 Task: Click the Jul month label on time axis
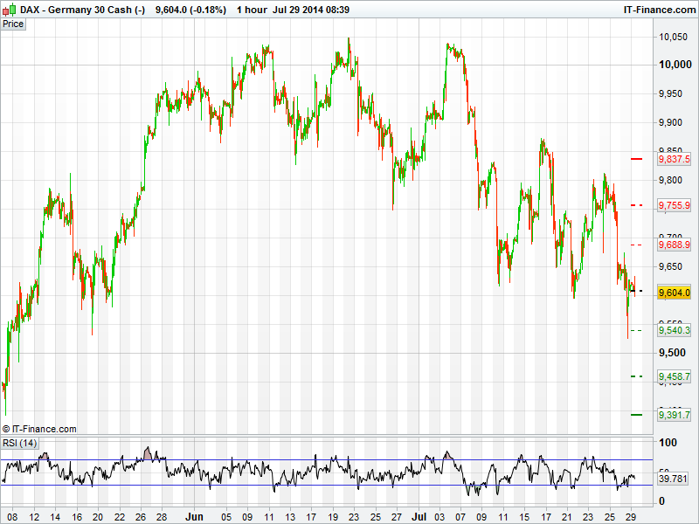419,517
